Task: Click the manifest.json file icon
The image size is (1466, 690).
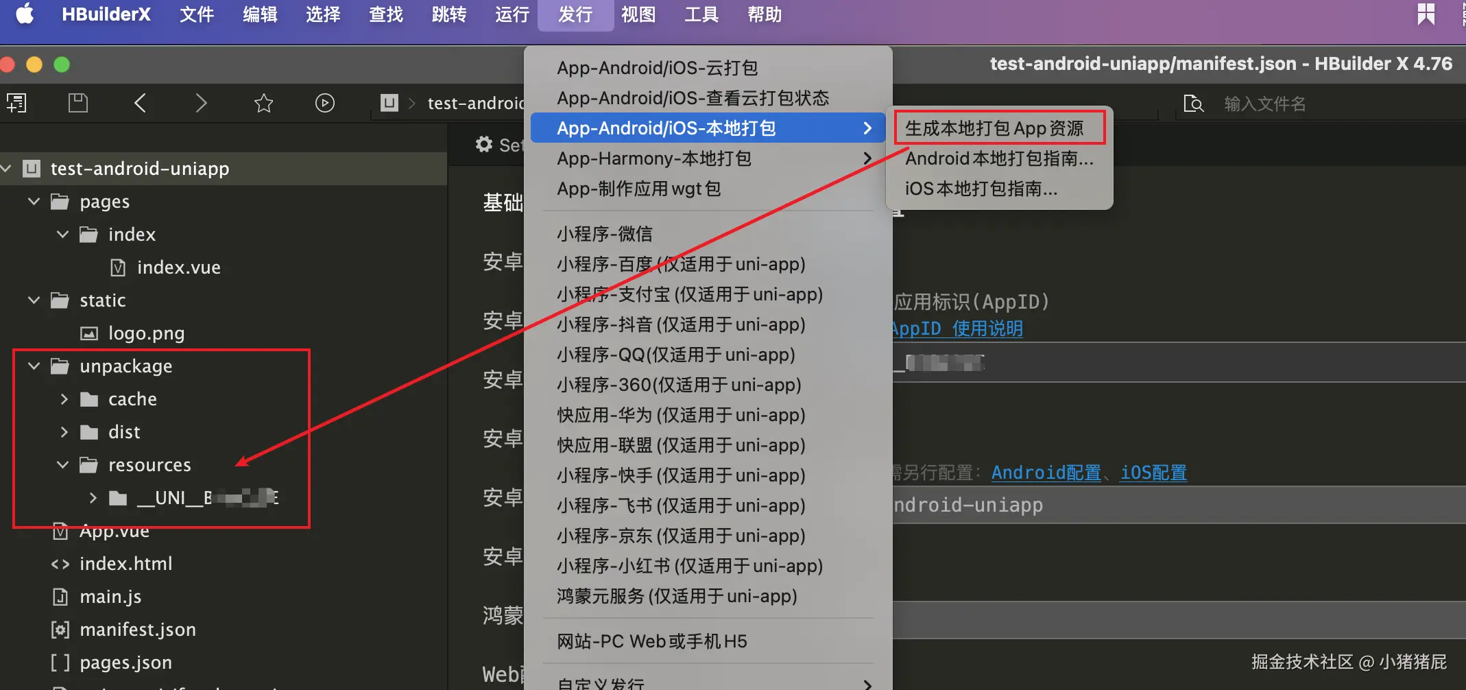Action: pyautogui.click(x=60, y=630)
